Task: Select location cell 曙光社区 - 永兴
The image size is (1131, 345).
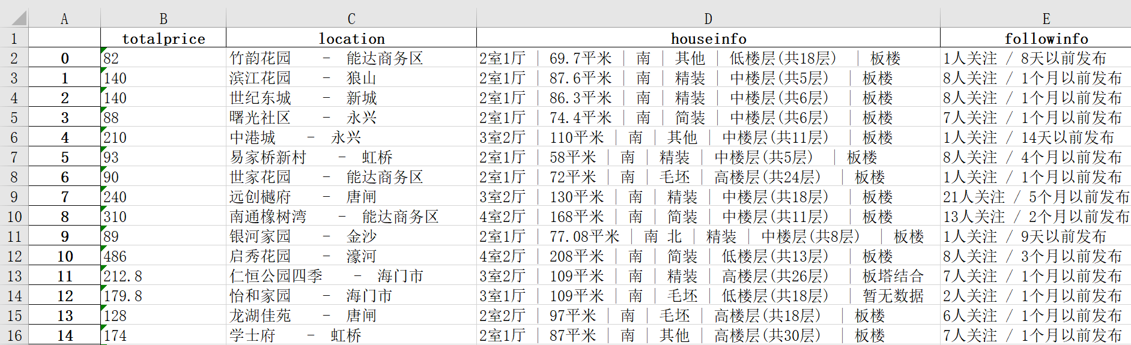Action: pyautogui.click(x=351, y=118)
